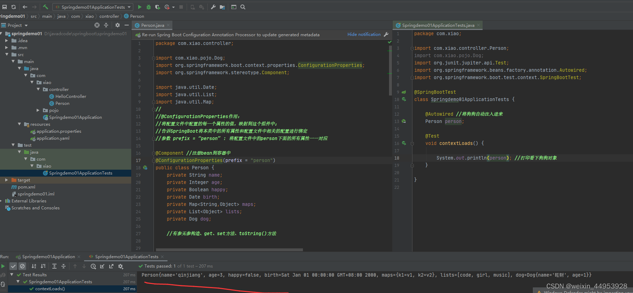Sort test results alphabetically
Viewport: 633px width, 293px height.
point(34,266)
